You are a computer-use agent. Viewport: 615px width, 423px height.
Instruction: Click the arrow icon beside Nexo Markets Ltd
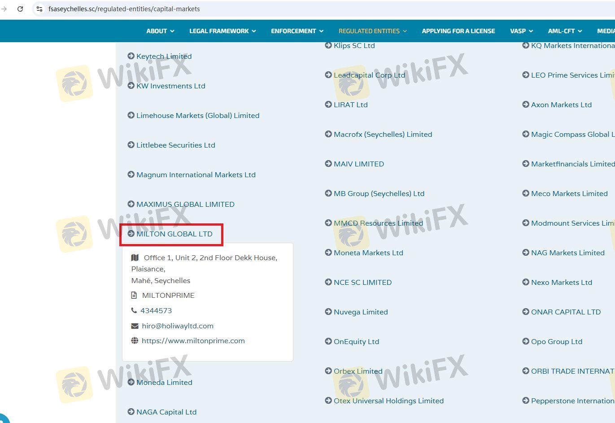click(x=526, y=282)
